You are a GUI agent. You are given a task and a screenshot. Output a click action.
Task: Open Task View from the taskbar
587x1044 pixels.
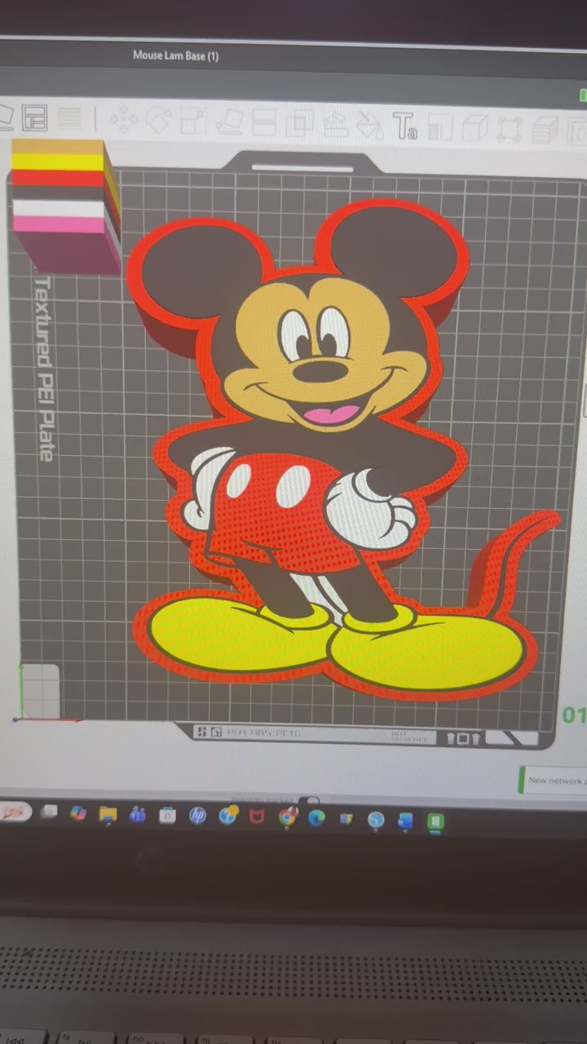point(50,812)
